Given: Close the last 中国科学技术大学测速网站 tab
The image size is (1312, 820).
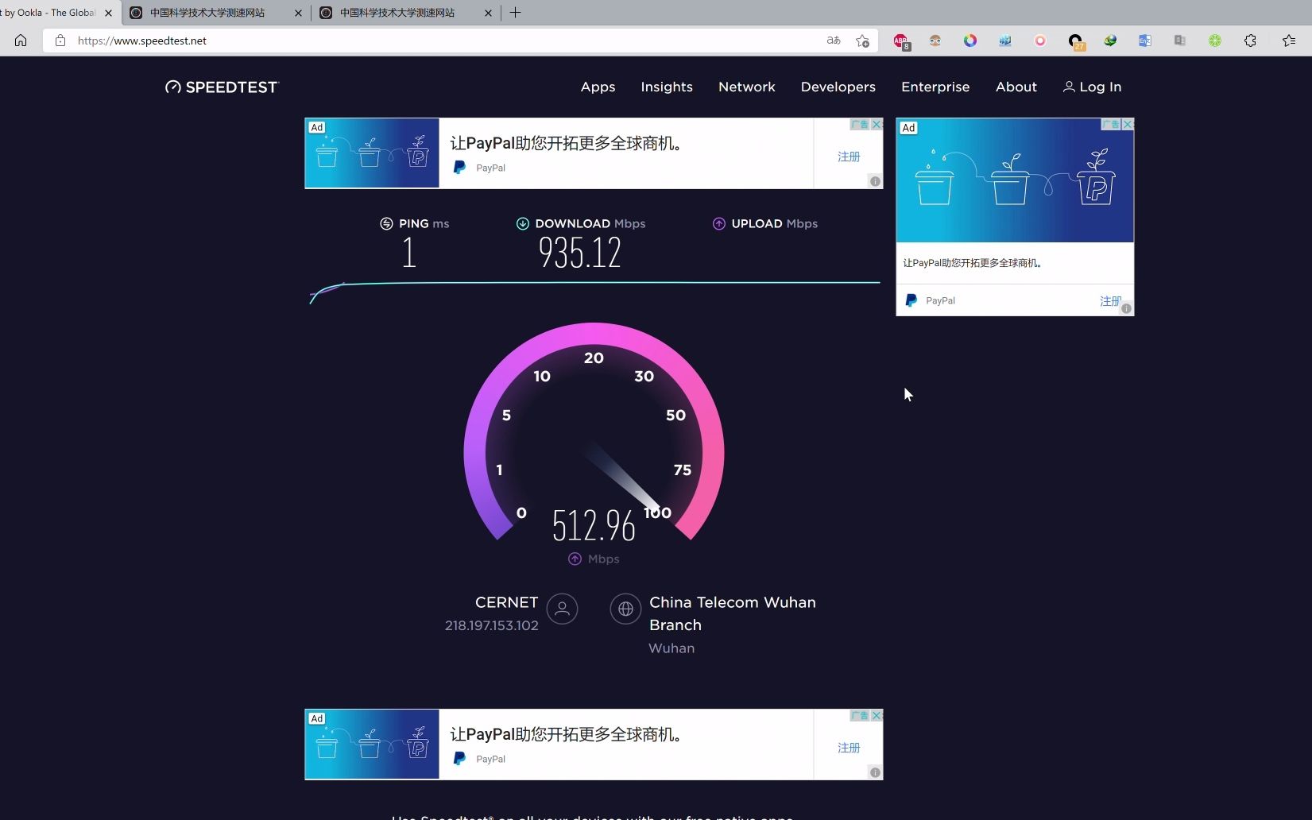Looking at the screenshot, I should 489,13.
